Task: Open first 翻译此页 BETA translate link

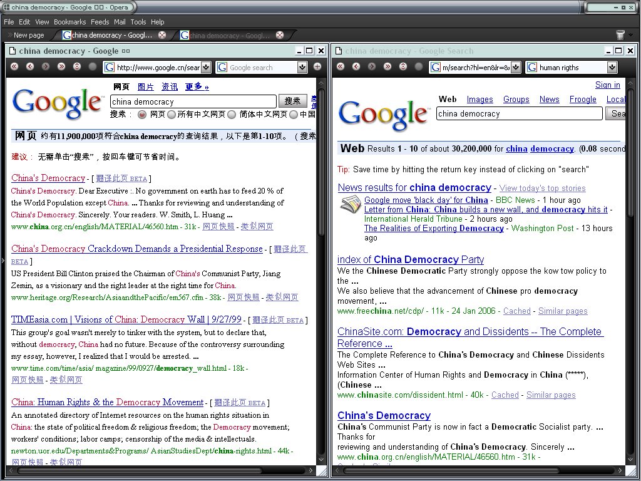Action: click(121, 178)
